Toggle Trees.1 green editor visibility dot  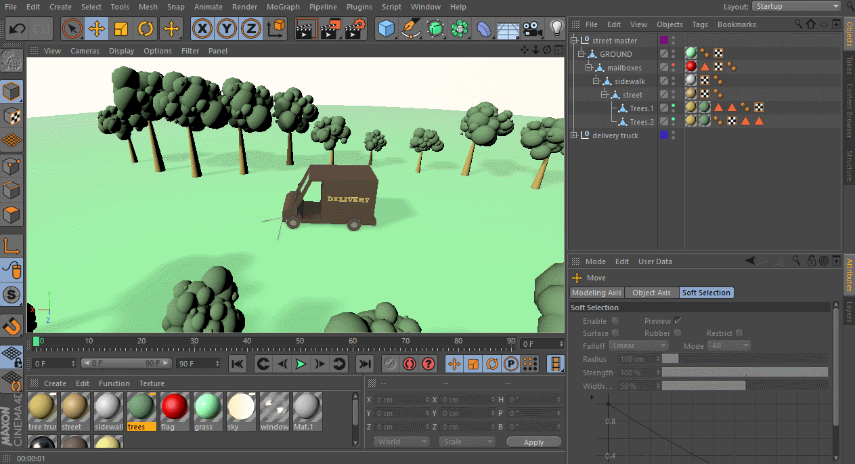(673, 106)
